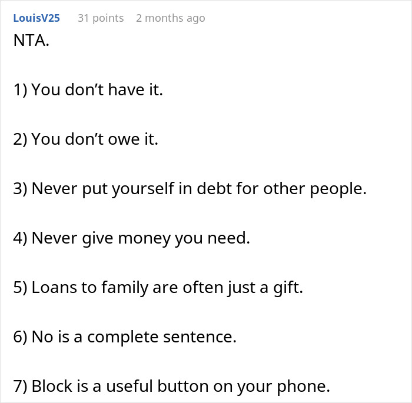This screenshot has height=403, width=412.
Task: Click the 31 points score
Action: click(x=101, y=18)
